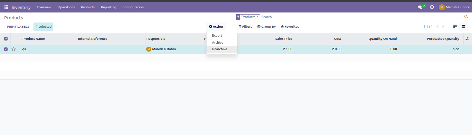The width and height of the screenshot is (472, 135).
Task: Click the Manish K Bohra user avatar in navbar
Action: click(x=442, y=7)
